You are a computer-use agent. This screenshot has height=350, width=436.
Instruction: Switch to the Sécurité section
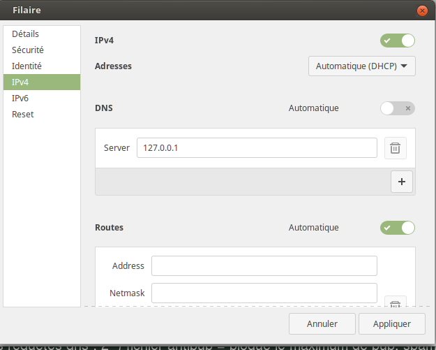click(x=28, y=50)
